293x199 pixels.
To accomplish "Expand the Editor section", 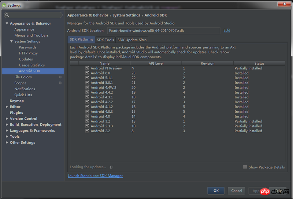I will coord(7,106).
